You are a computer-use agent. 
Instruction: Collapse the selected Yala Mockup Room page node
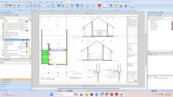[x=2, y=40]
